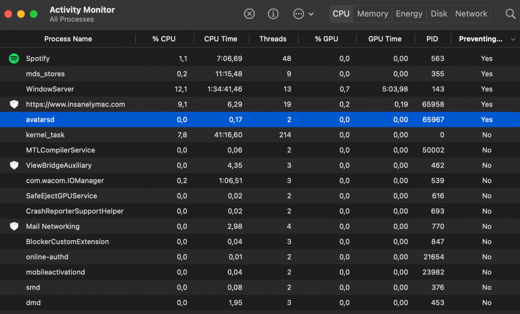
Task: Select the ViewBridgeAuxiliary process name
Action: tap(59, 165)
